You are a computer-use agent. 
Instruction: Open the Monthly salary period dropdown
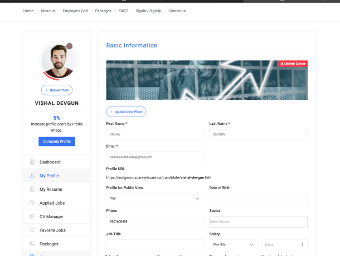point(234,244)
